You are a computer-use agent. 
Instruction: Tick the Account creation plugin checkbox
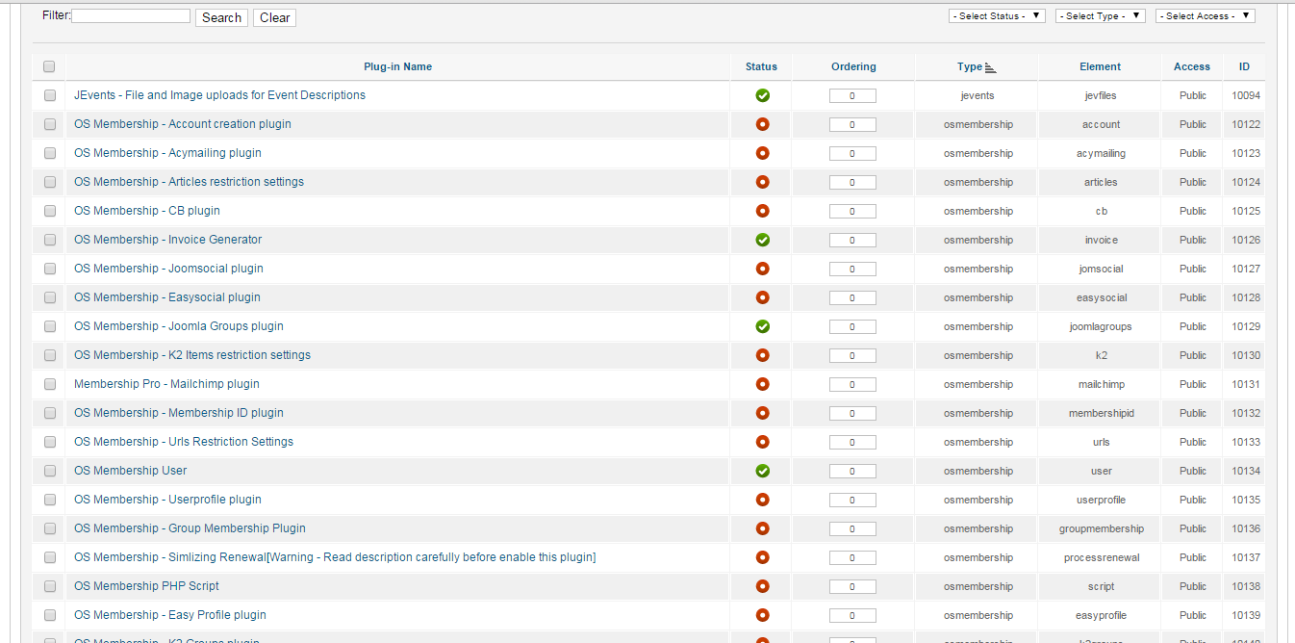click(50, 124)
